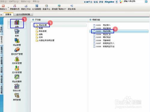The width and height of the screenshot is (150, 112).
Task: Select the 账簿 folder in 子功能
Action: (x=39, y=28)
